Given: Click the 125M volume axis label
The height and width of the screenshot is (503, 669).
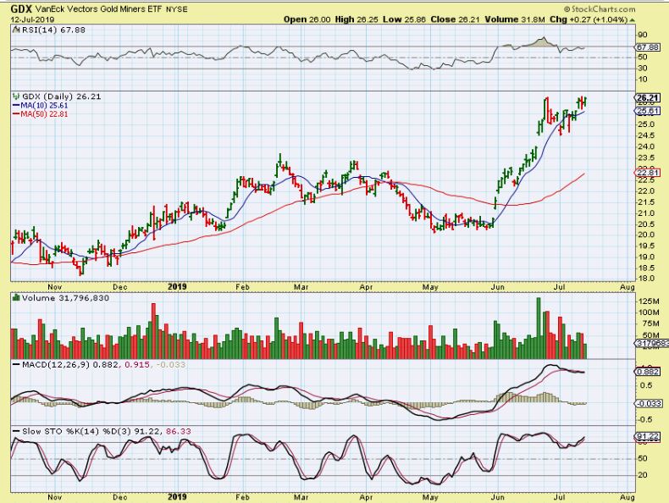Looking at the screenshot, I should pos(649,301).
